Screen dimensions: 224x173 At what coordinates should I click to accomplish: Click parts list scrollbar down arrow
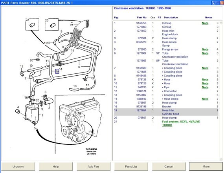pos(221,159)
